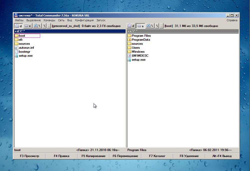Click the autorun.inf file icon
This screenshot has width=250, height=171.
point(17,48)
